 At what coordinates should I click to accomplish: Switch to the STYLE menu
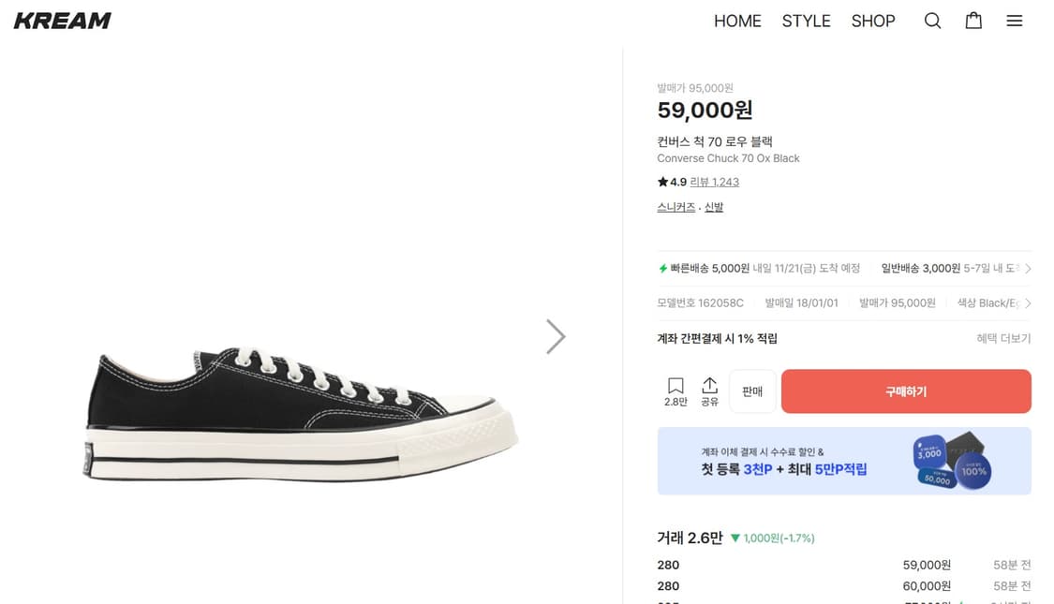point(806,20)
